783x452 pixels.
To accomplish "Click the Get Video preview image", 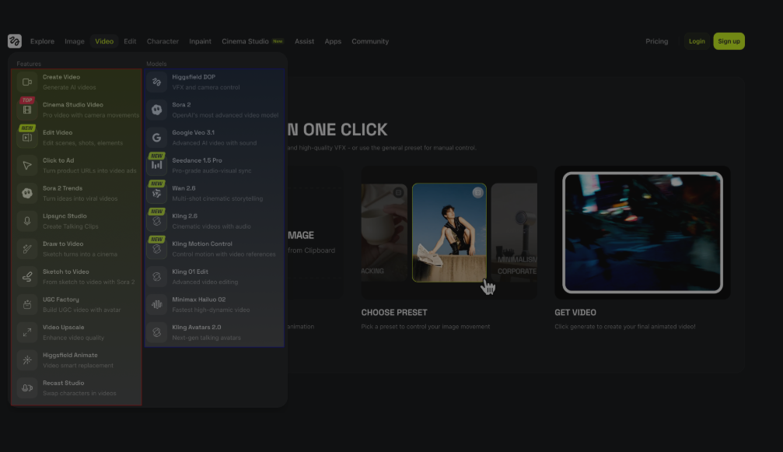I will tap(643, 233).
